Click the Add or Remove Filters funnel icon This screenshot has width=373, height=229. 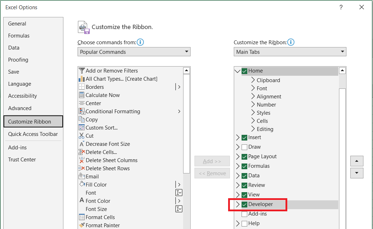pos(82,71)
